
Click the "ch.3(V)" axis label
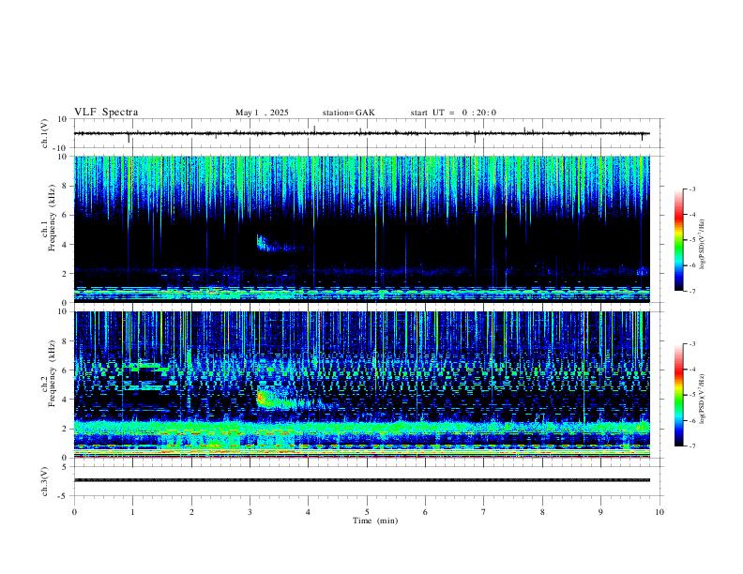pos(45,482)
